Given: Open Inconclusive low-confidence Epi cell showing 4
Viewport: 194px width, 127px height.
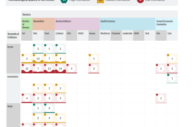Looking at the screenshot, I should pyautogui.click(x=27, y=98).
